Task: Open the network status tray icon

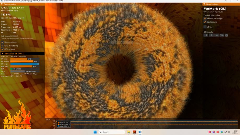Action: click(225, 132)
